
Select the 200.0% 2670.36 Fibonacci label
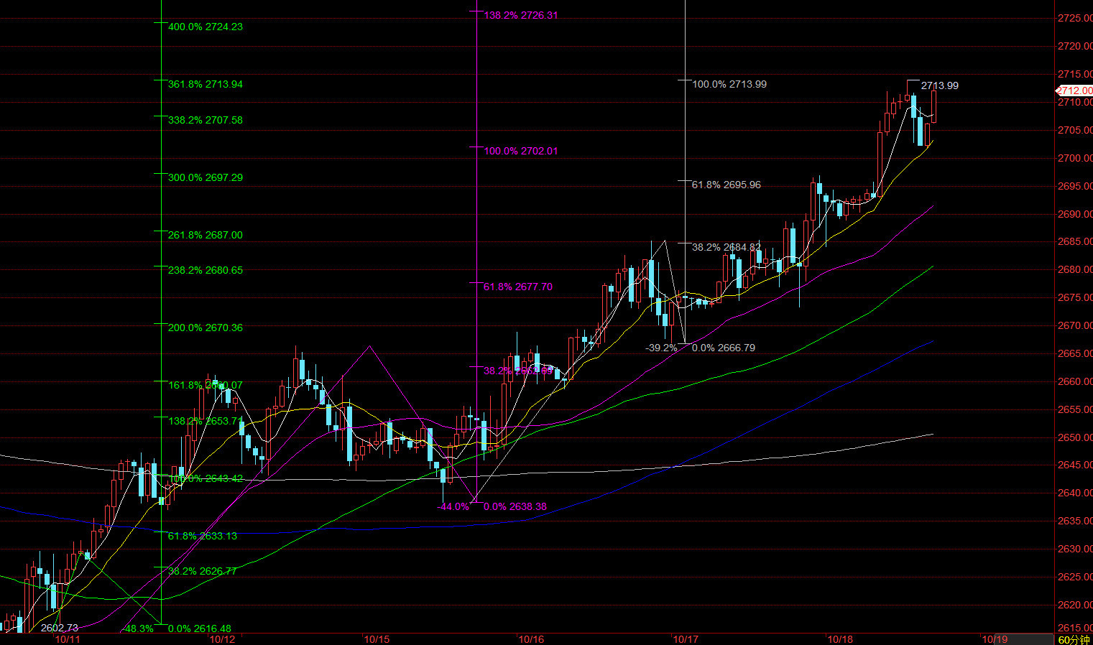[206, 328]
